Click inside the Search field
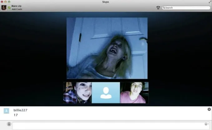212x130 pixels. (x=187, y=8)
